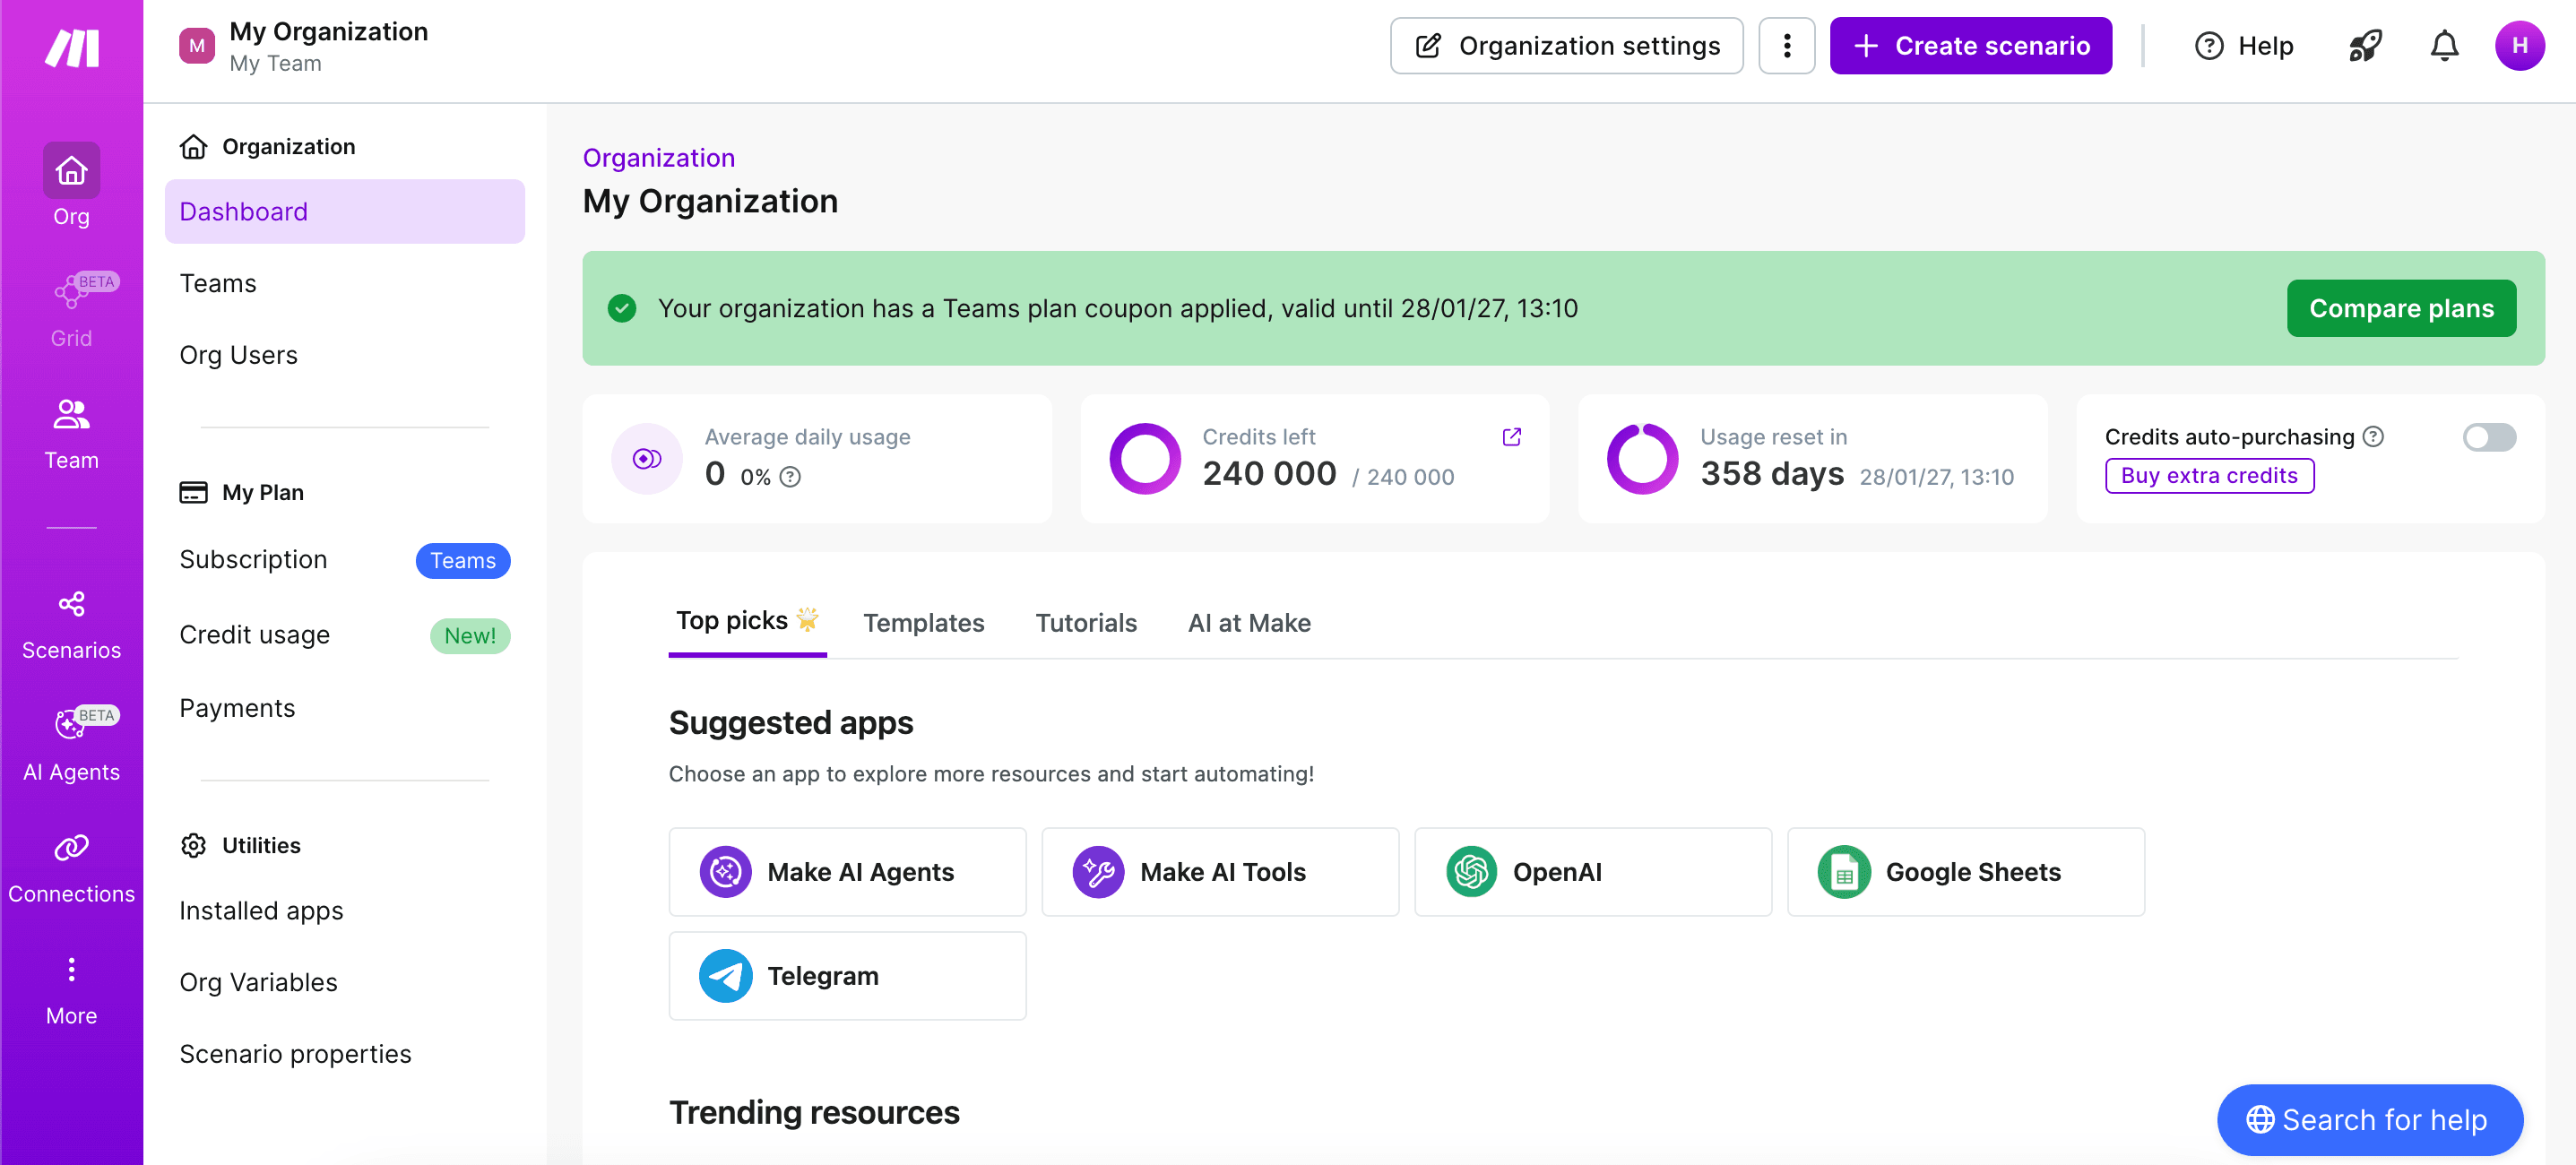Image resolution: width=2576 pixels, height=1165 pixels.
Task: Switch to the Tutorials tab
Action: (x=1086, y=623)
